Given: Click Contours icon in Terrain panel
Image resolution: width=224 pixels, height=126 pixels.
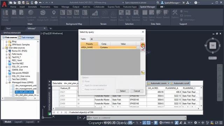Looking at the screenshot, I should click(105, 14).
